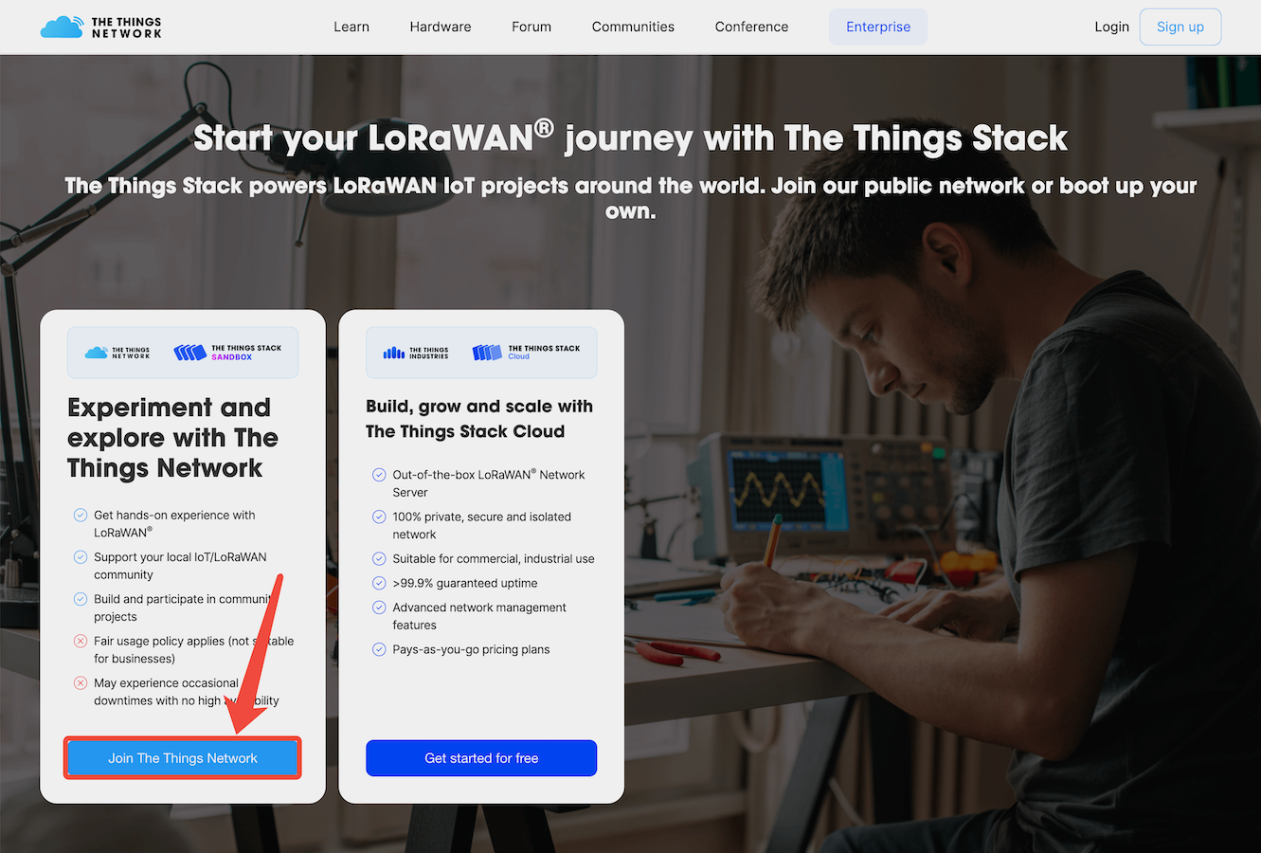Open the Hardware menu item
Screen dimensions: 1261x853
point(441,27)
